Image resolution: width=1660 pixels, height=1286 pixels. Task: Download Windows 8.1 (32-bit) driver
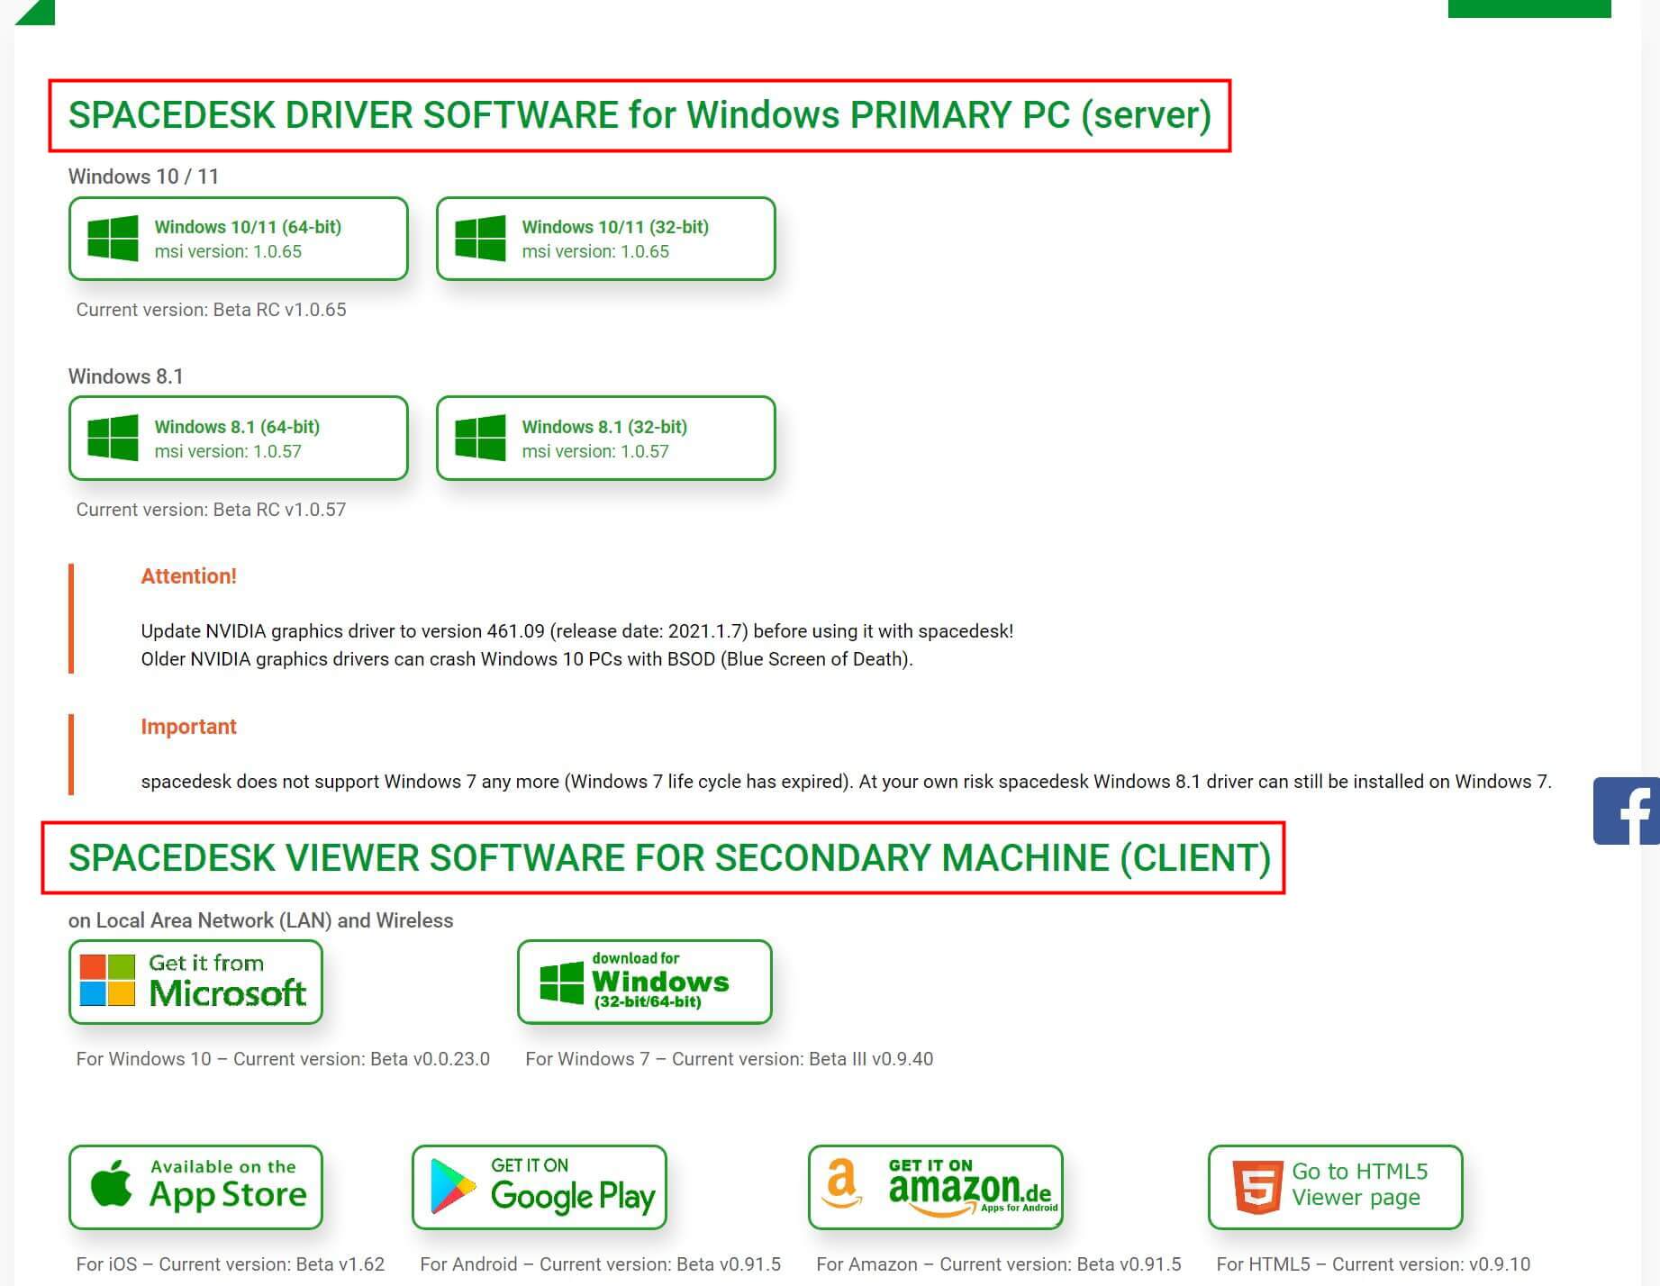click(606, 439)
